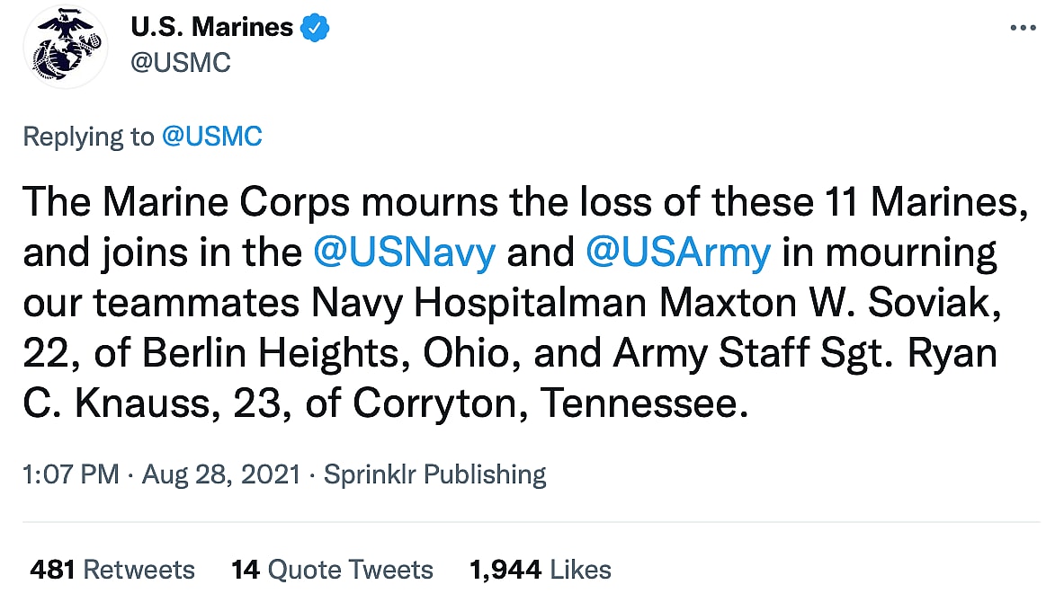Open the Sprinklr Publishing source label
1064x611 pixels.
pyautogui.click(x=434, y=474)
